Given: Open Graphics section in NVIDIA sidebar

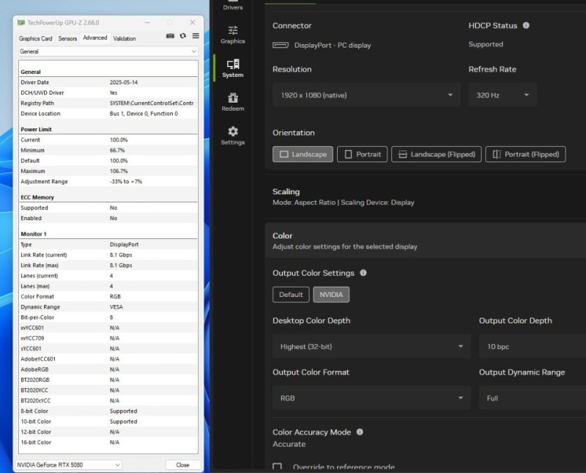Looking at the screenshot, I should (233, 34).
